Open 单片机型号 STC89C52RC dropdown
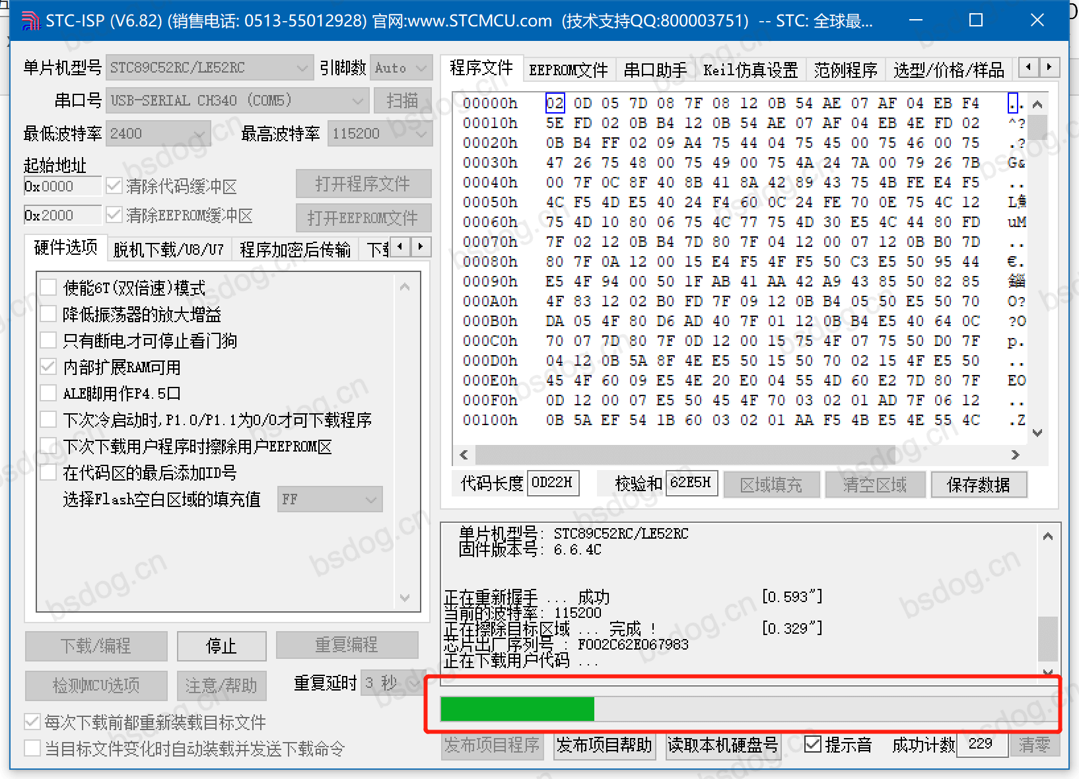The image size is (1079, 779). (x=209, y=67)
